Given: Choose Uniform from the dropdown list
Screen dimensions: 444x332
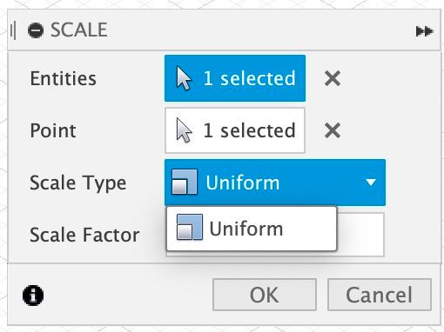Looking at the screenshot, I should pos(252,229).
